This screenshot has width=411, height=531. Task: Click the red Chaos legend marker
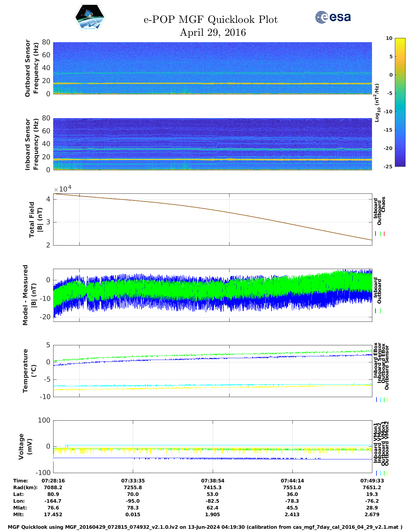(384, 234)
